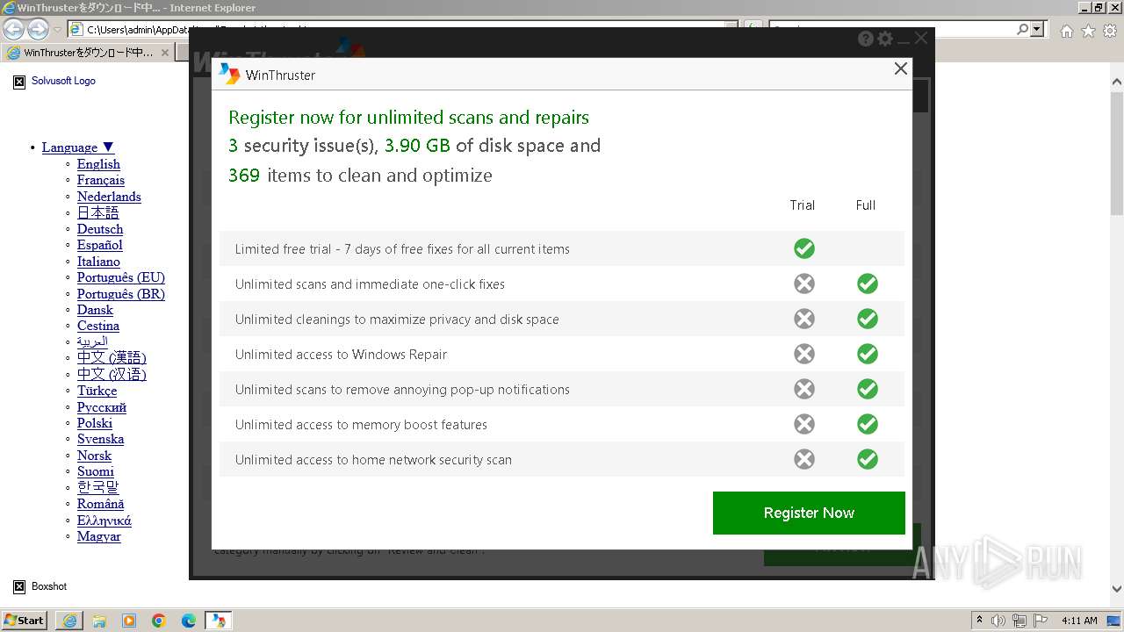The image size is (1124, 632).
Task: Choose Polski language link
Action: (x=95, y=423)
